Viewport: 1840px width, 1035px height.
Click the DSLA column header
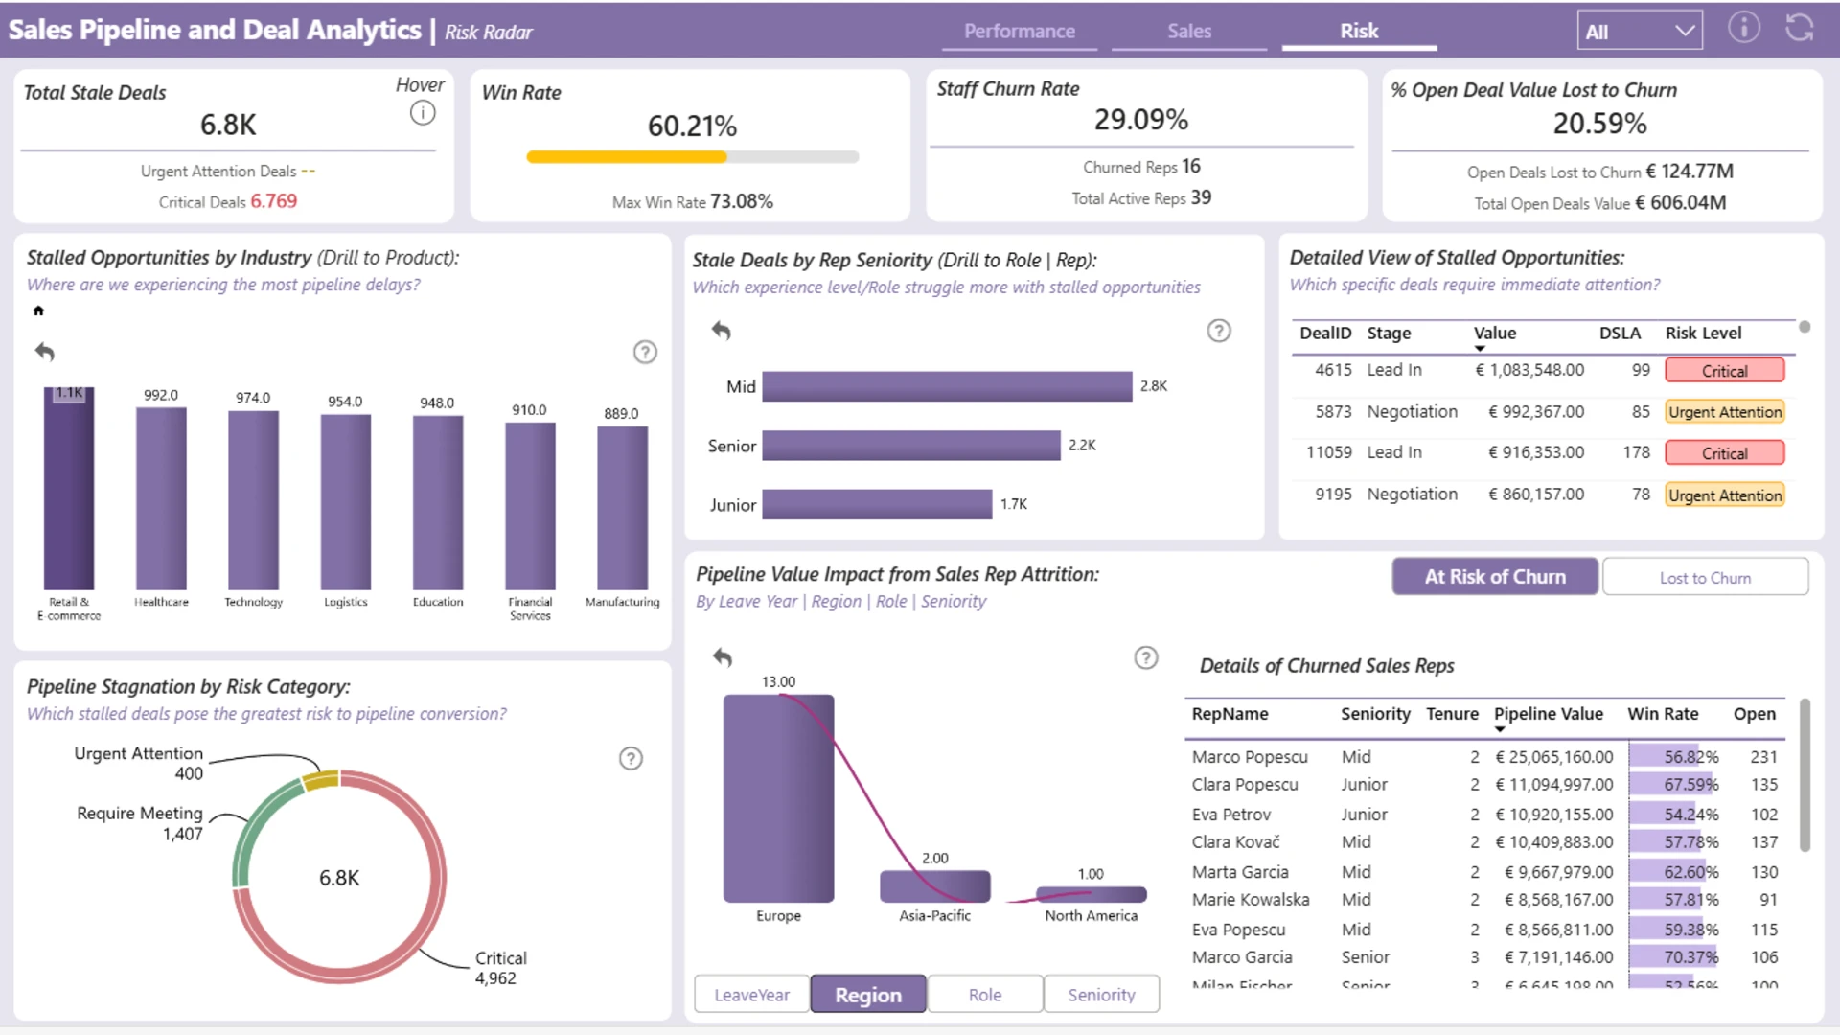(1620, 333)
